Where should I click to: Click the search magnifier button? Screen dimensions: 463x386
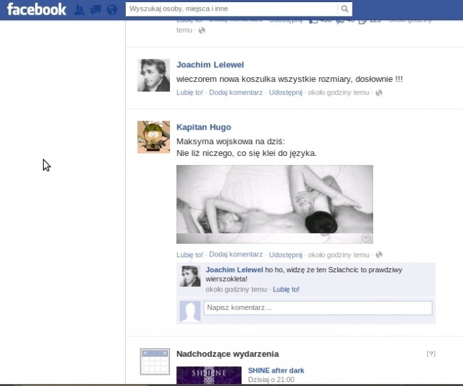(x=345, y=9)
